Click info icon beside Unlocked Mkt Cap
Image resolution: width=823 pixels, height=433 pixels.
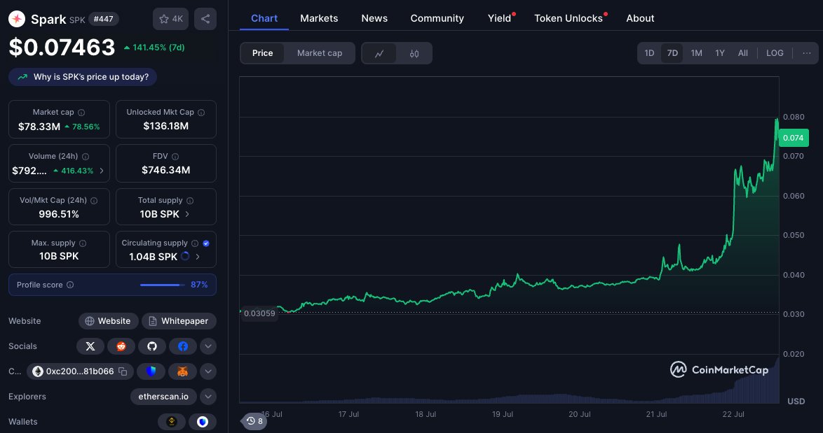[201, 112]
